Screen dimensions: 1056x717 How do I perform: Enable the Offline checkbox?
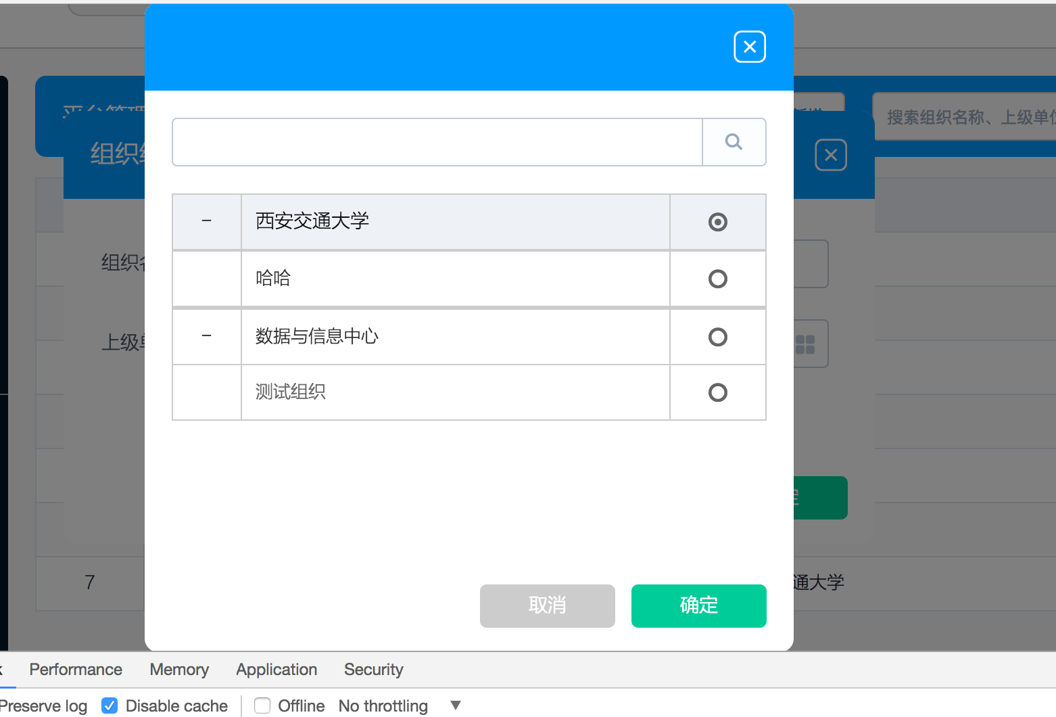tap(262, 706)
